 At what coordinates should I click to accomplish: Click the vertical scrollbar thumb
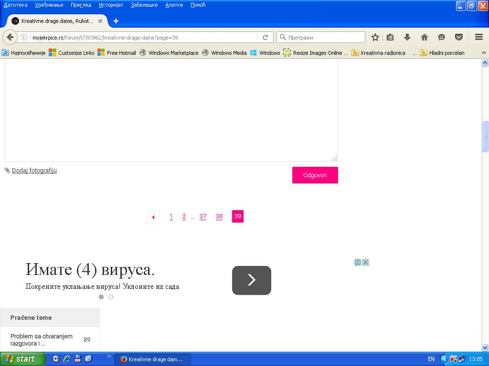tap(485, 136)
